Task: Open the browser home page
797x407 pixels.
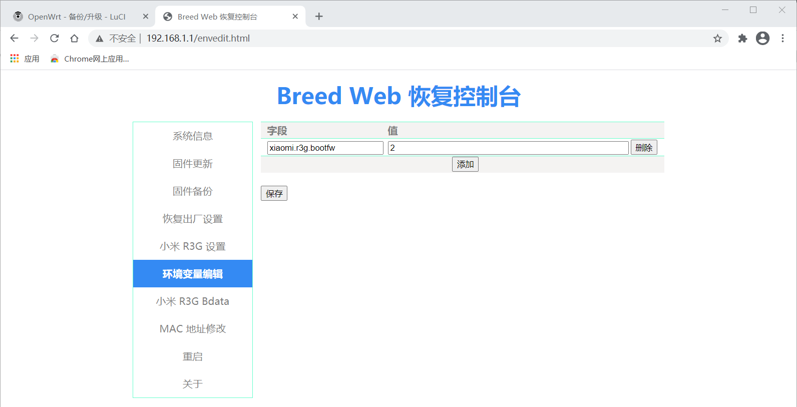Action: (x=74, y=38)
